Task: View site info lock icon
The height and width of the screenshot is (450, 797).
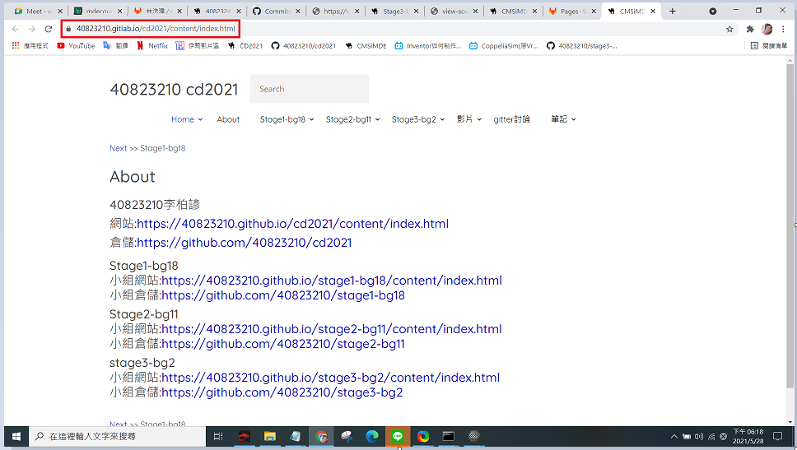Action: click(68, 29)
